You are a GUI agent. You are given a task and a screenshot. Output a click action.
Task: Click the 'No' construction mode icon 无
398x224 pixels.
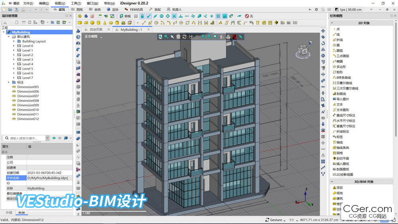(x=249, y=16)
